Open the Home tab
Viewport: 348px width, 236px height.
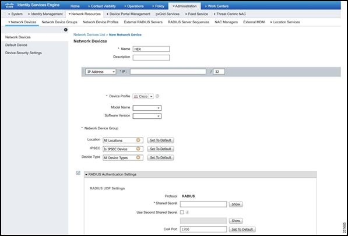pyautogui.click(x=75, y=6)
